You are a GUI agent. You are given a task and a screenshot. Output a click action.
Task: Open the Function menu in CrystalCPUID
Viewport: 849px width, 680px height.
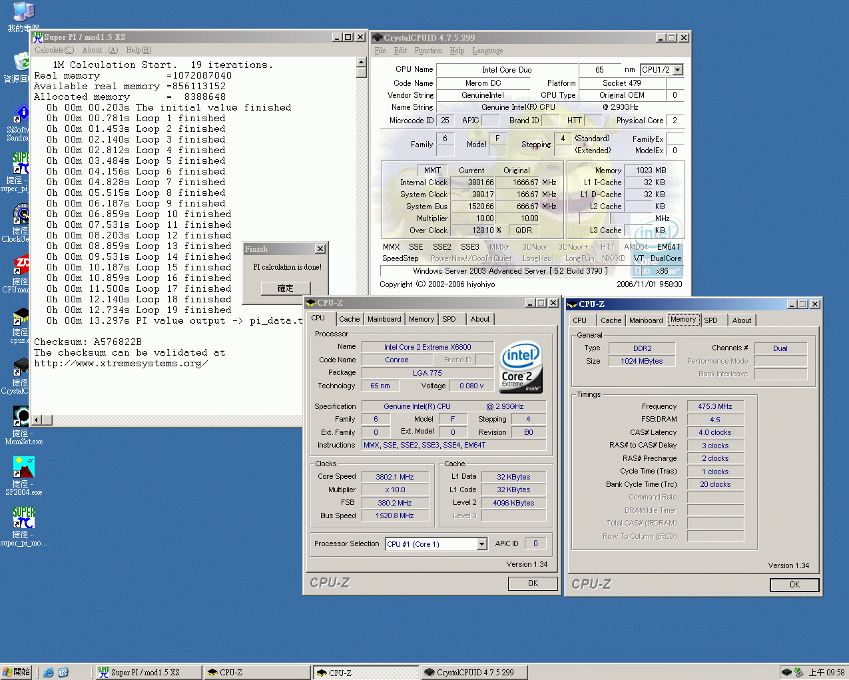coord(428,51)
